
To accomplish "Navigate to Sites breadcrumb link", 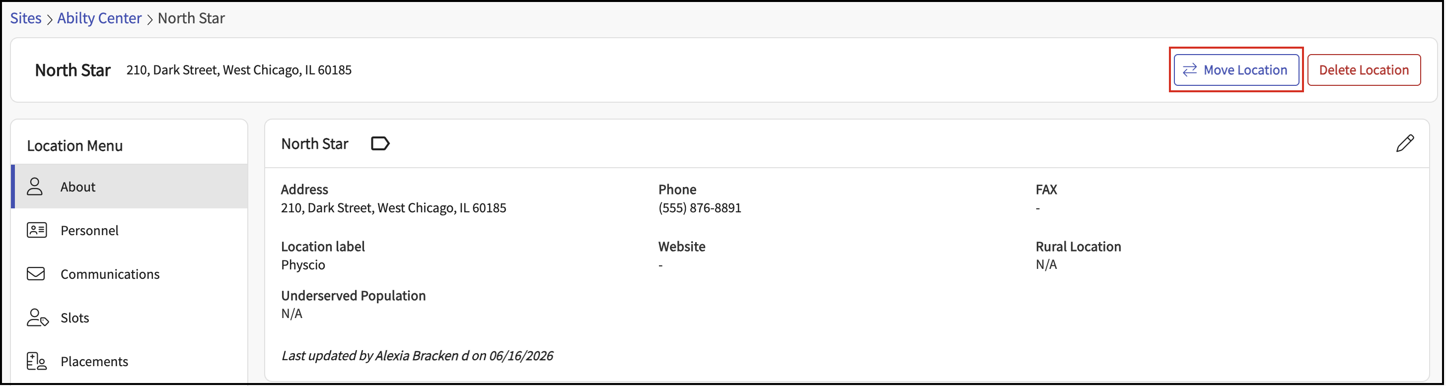I will (26, 18).
